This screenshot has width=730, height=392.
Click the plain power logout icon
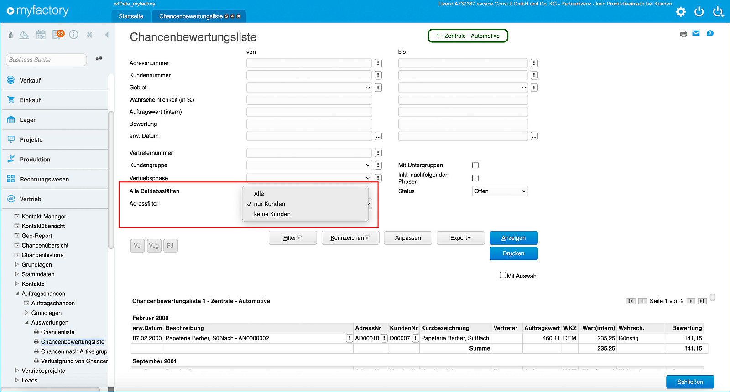point(699,12)
